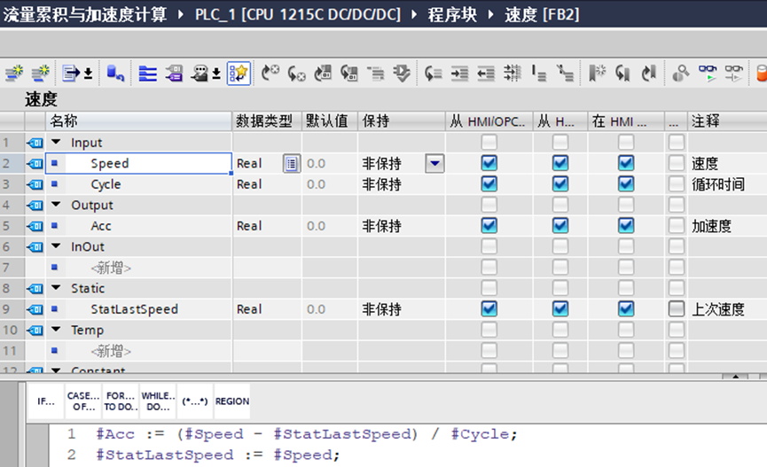
Task: Toggle the absolute/symbolic operands tag icon
Action: (174, 74)
